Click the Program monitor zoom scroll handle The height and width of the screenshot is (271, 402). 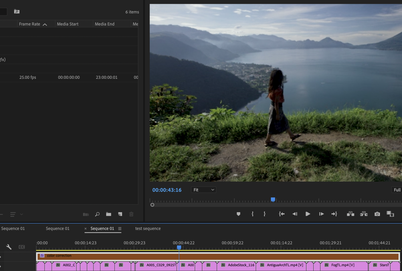(152, 205)
